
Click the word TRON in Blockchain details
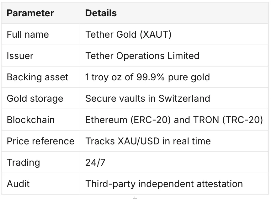[206, 120]
